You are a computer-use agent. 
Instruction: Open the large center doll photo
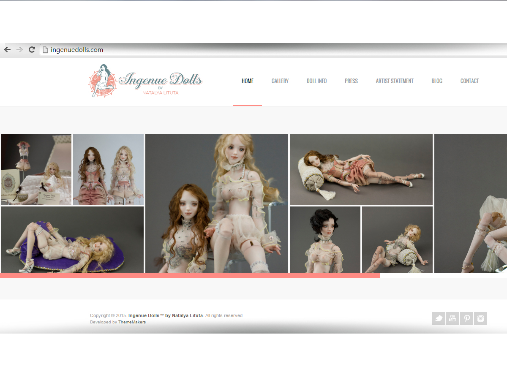pos(216,203)
